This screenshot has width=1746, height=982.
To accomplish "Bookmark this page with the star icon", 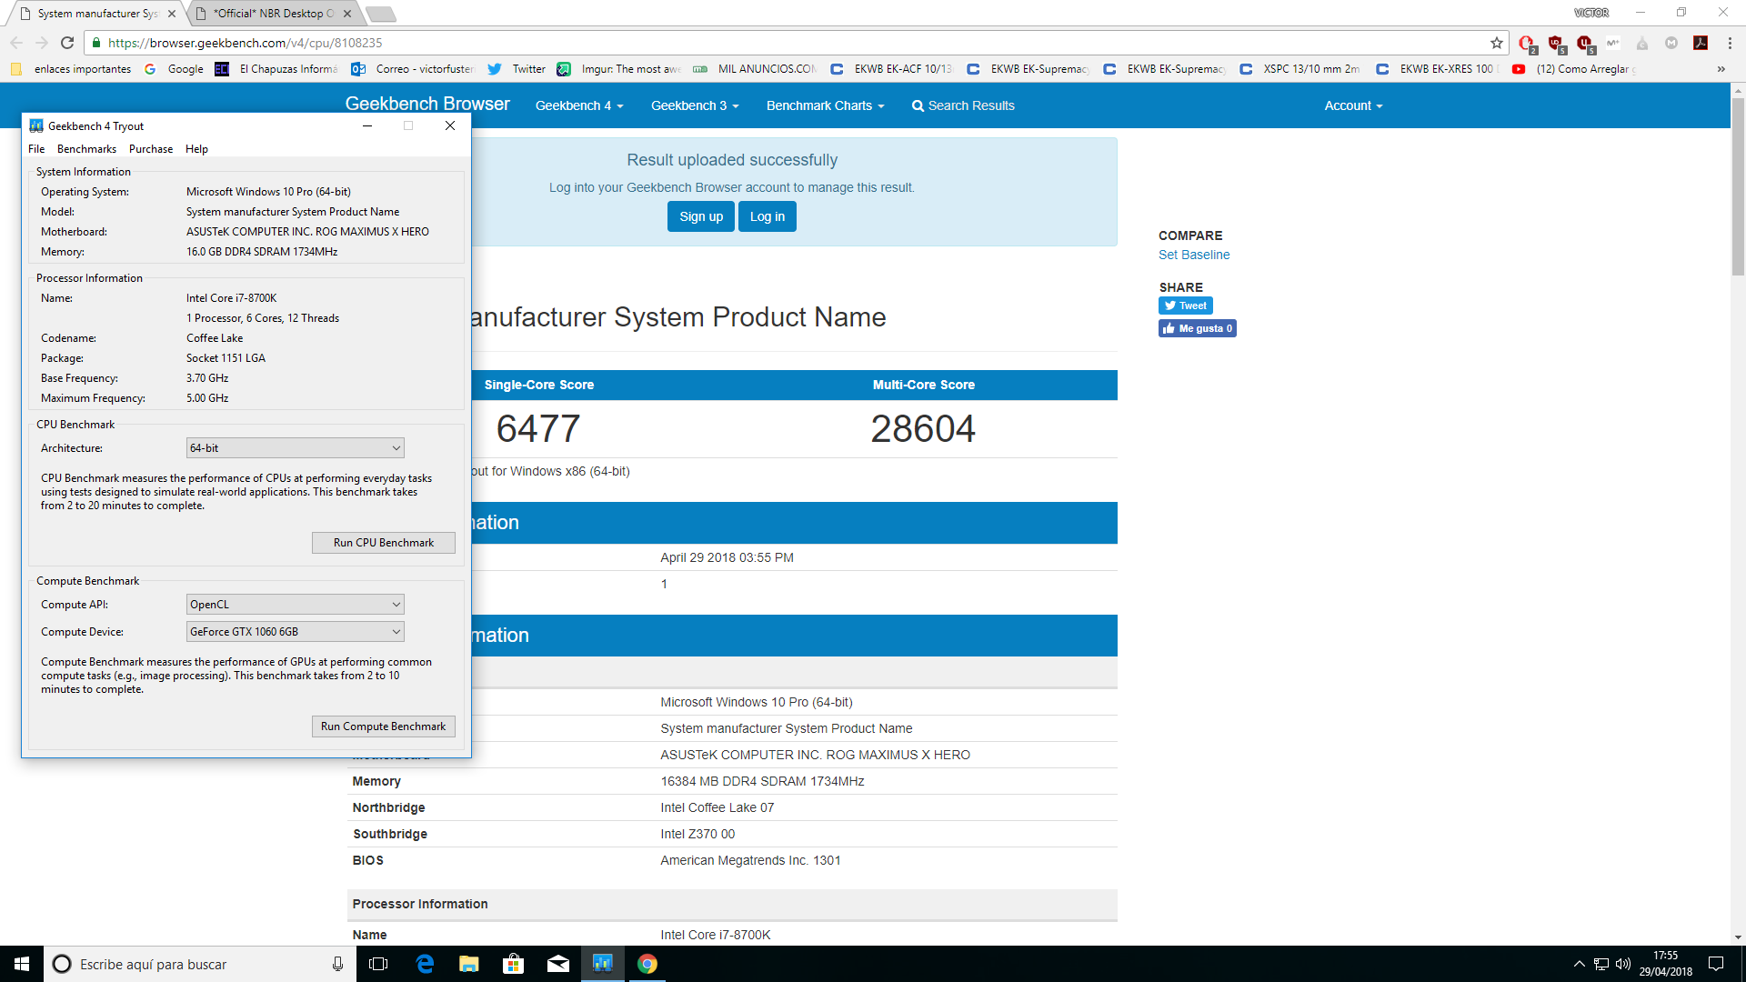I will (x=1496, y=43).
